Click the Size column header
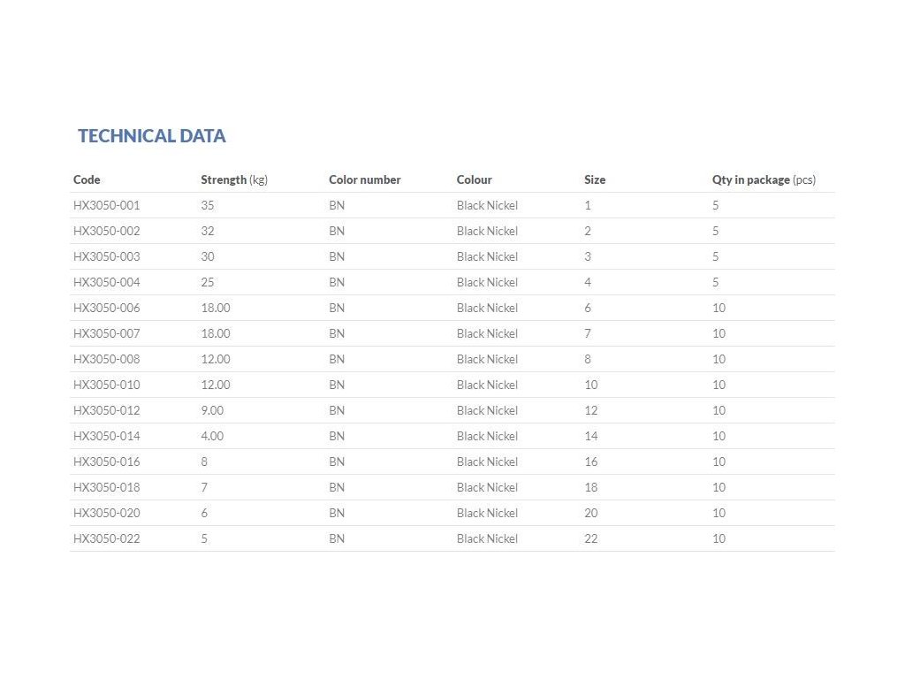 click(595, 179)
